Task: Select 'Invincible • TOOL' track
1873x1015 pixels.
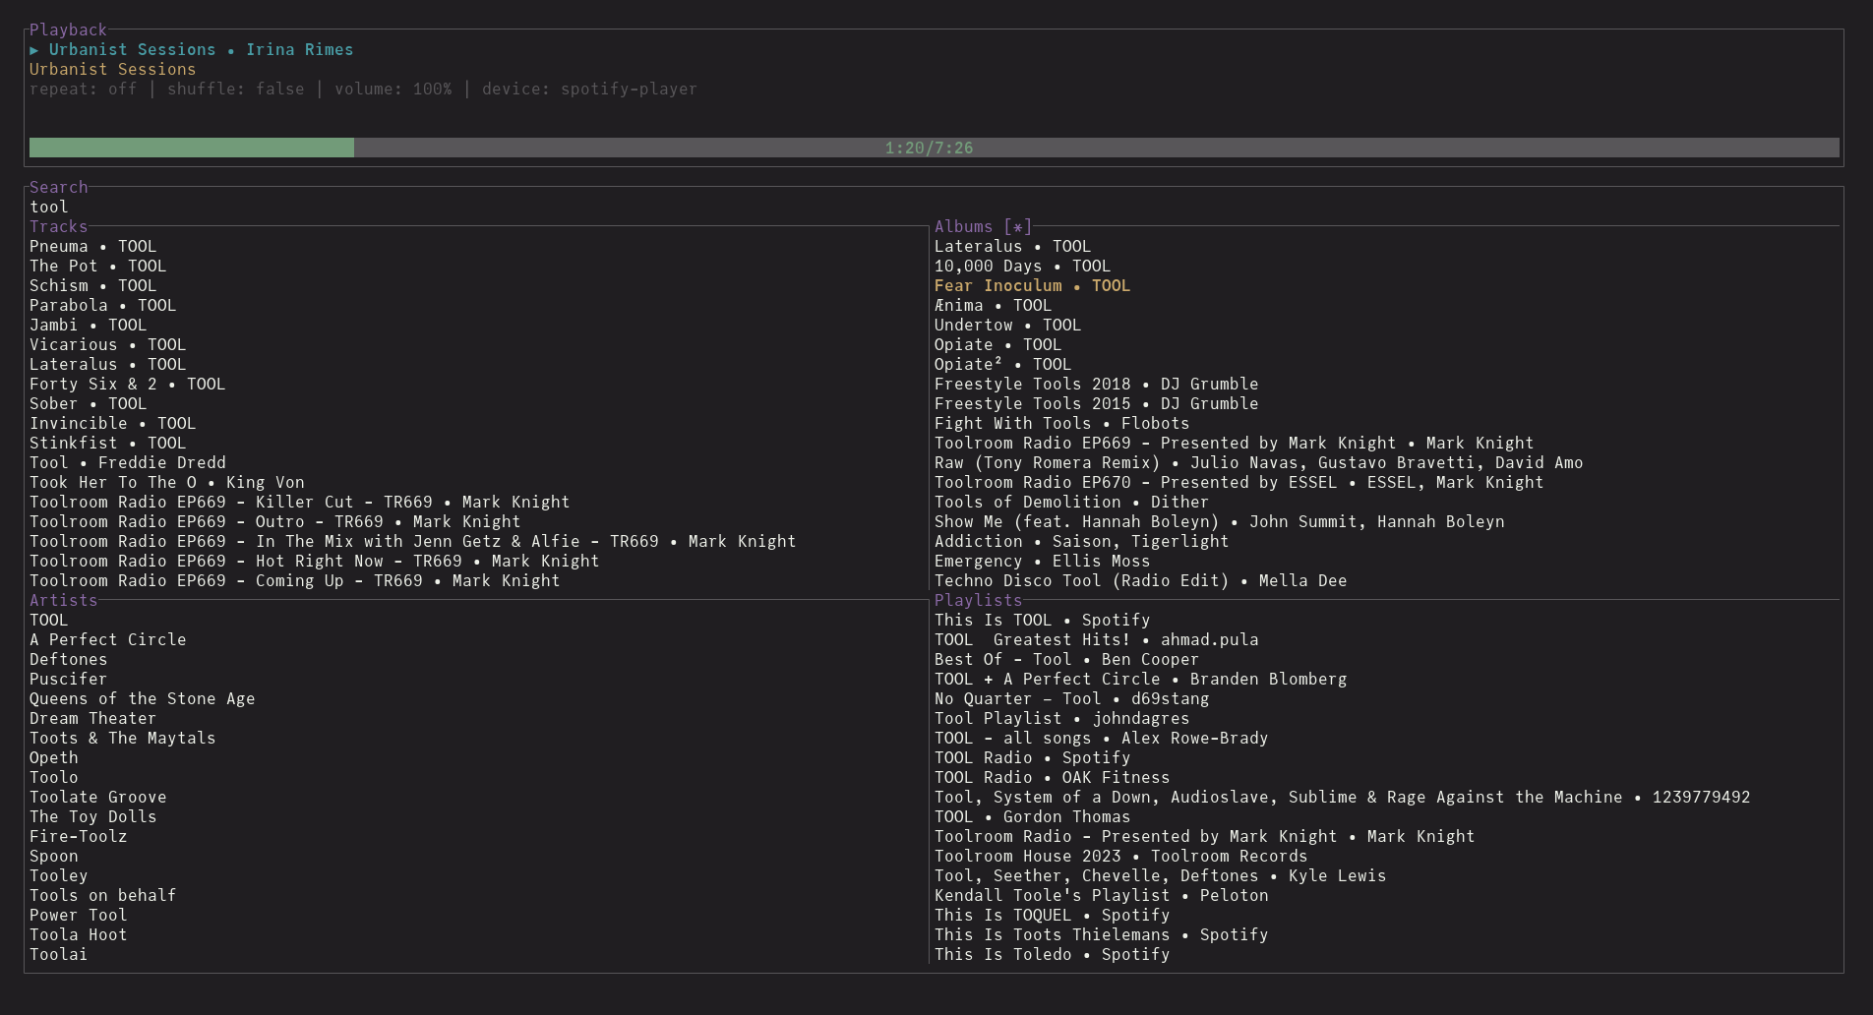Action: click(112, 423)
